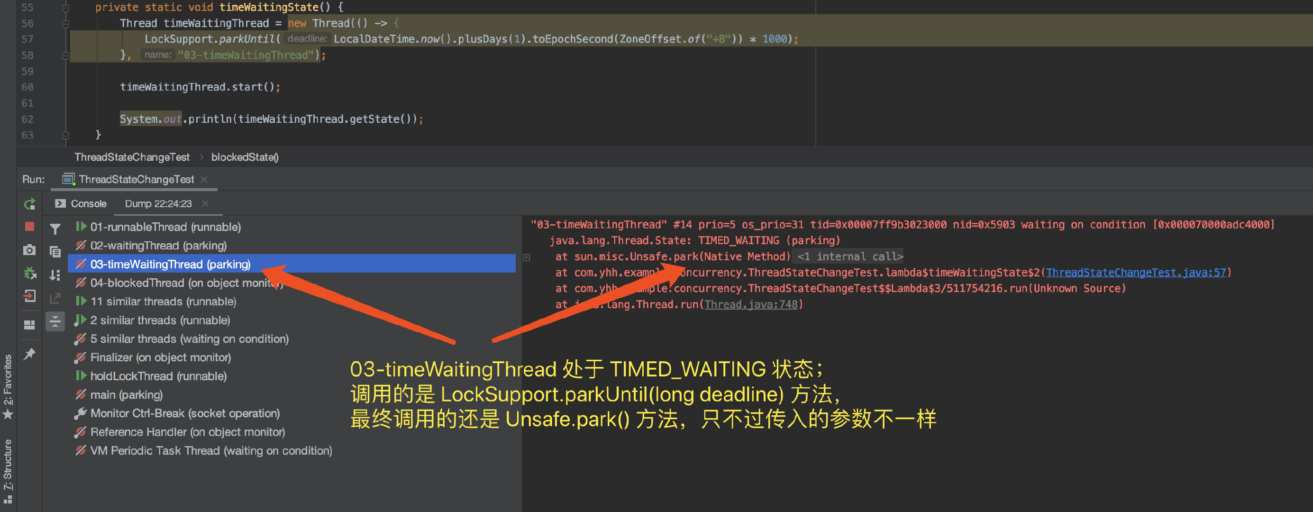
Task: Collapse timeWaitingState method fold at line 55
Action: tap(66, 8)
